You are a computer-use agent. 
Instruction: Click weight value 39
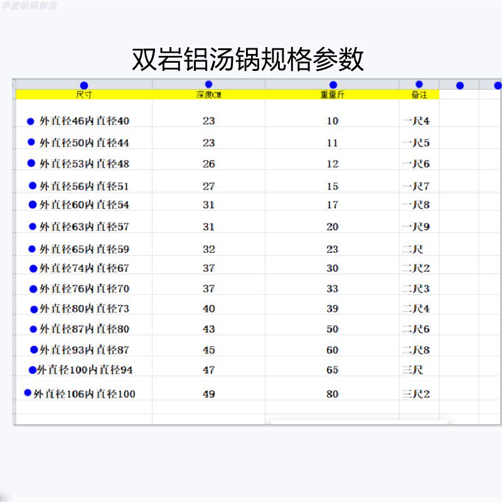(x=333, y=309)
